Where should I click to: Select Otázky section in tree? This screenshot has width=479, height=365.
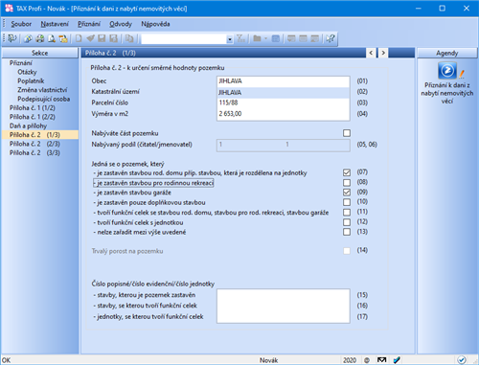[x=27, y=72]
